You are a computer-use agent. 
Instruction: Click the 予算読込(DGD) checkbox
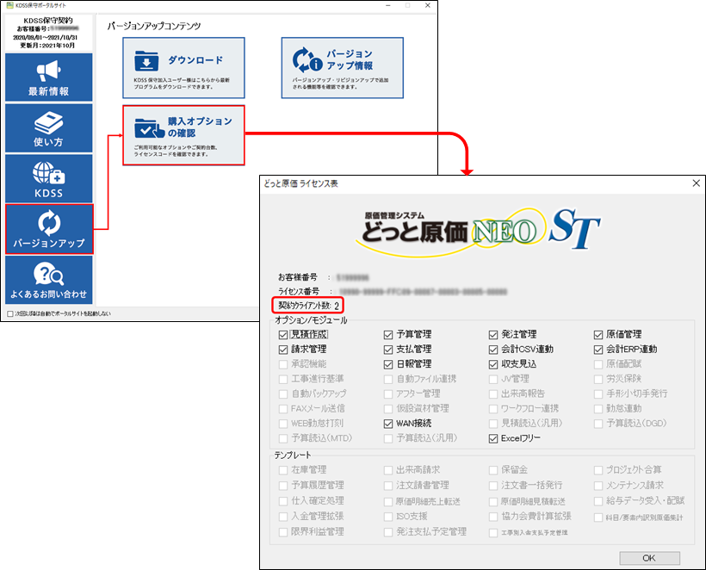coord(598,424)
